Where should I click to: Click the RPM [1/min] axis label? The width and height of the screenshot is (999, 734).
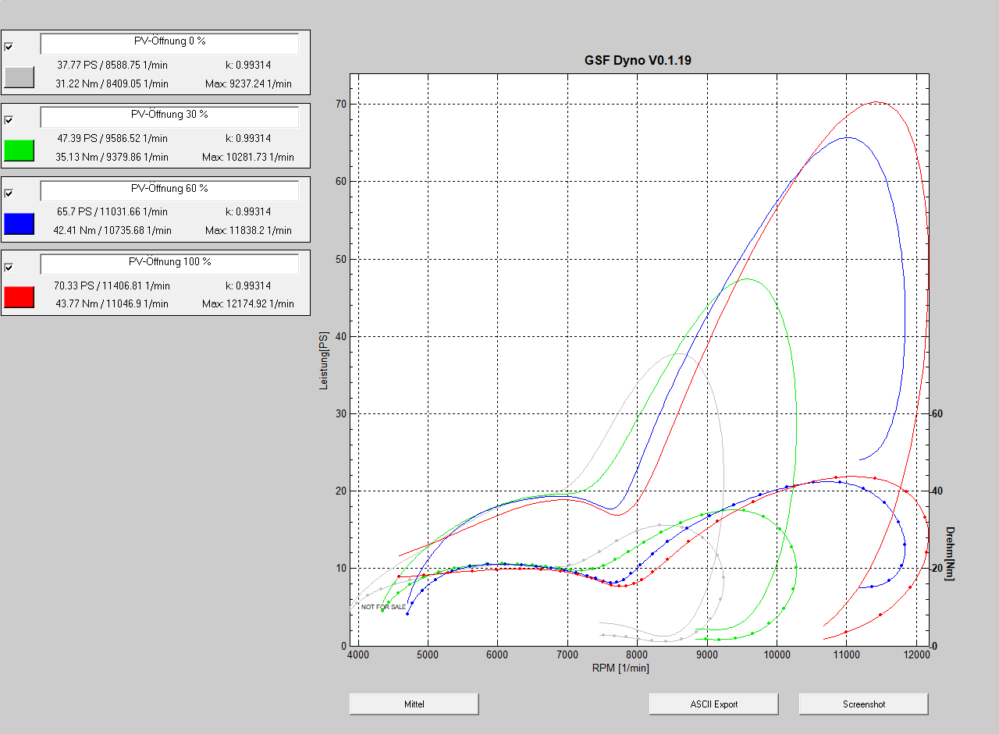(620, 668)
